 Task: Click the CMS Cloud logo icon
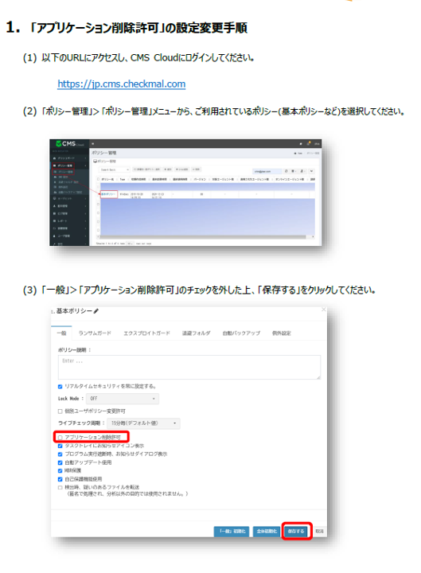coord(58,143)
